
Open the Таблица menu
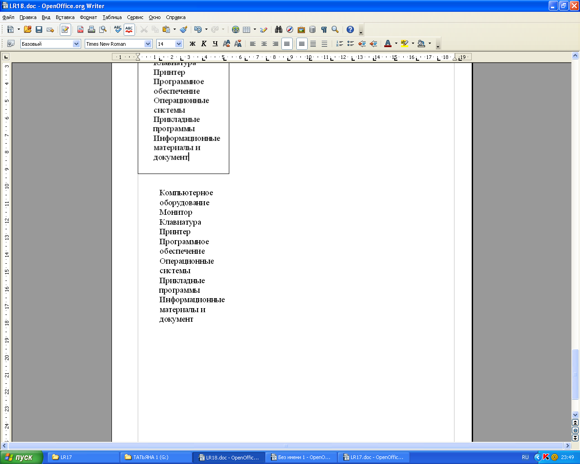[112, 17]
